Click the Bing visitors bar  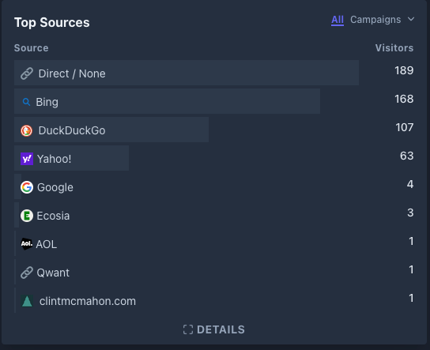point(167,101)
